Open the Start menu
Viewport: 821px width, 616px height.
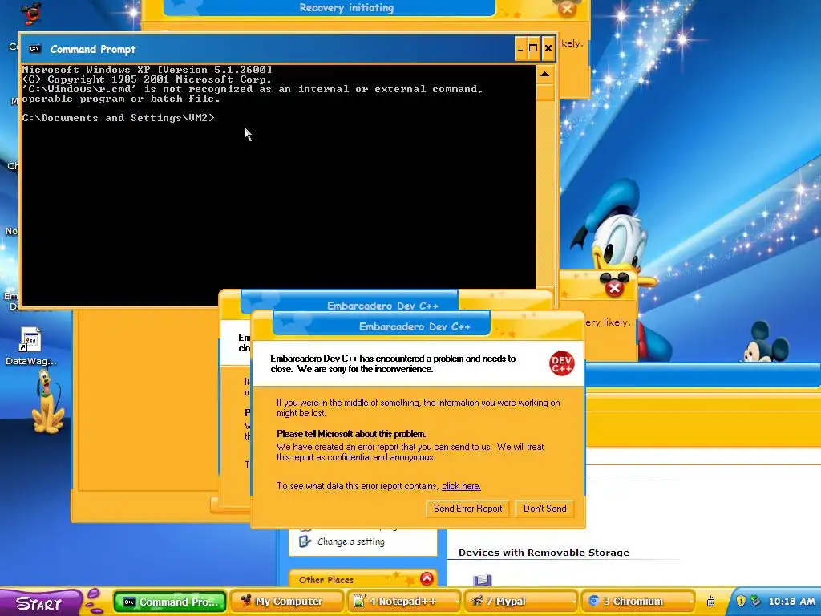click(x=40, y=603)
